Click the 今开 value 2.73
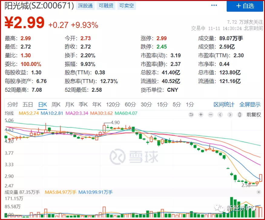Screen dimensions: 265x220 click(85, 38)
